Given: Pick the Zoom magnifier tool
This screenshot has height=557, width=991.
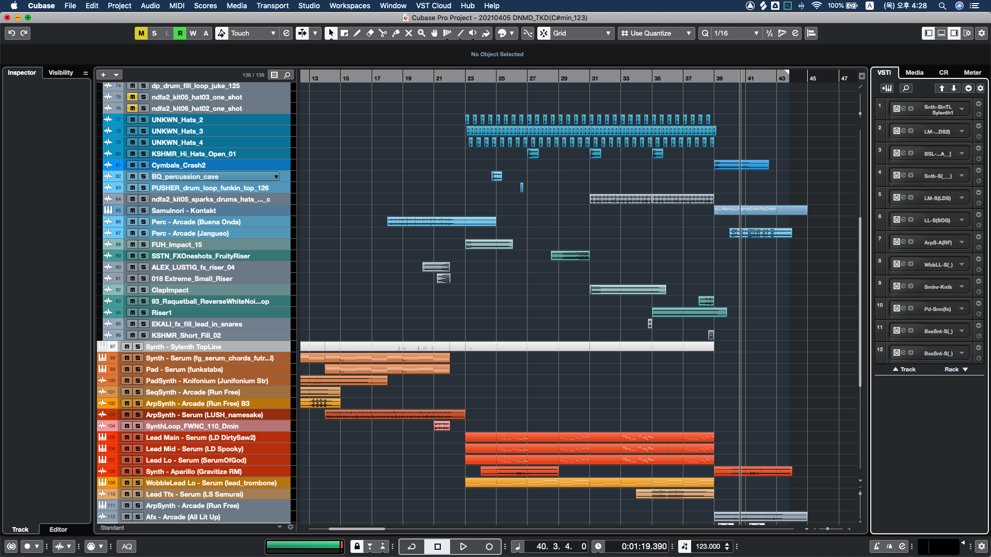Looking at the screenshot, I should point(421,33).
